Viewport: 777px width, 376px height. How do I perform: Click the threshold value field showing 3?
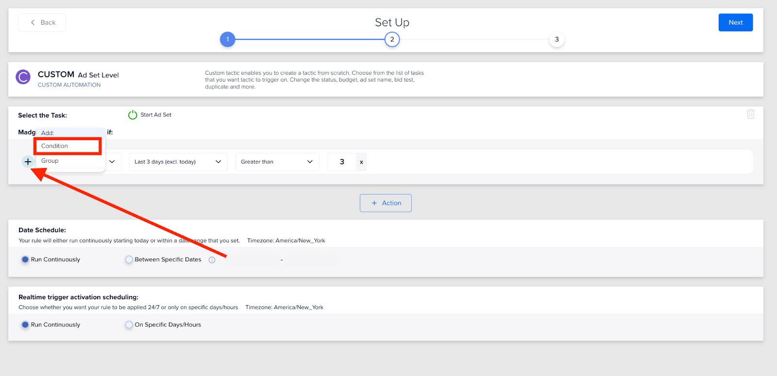342,162
